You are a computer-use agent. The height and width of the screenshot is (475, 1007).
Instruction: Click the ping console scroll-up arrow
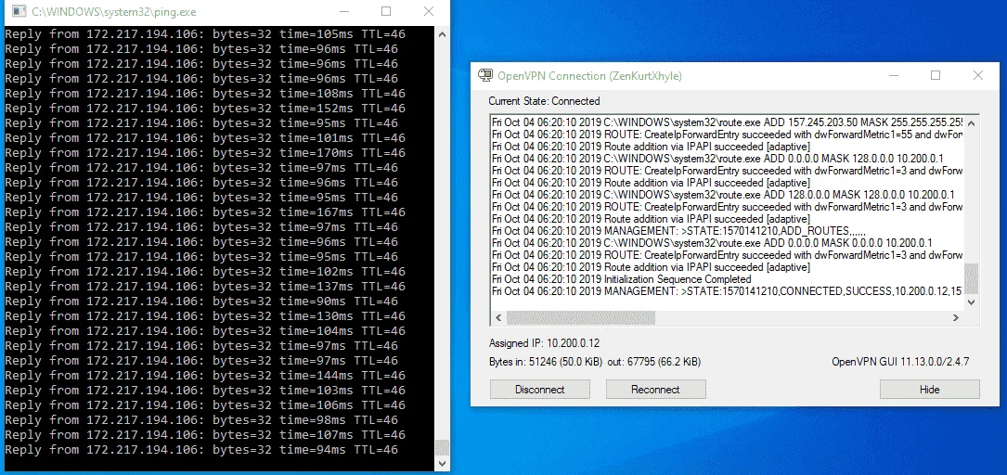442,34
